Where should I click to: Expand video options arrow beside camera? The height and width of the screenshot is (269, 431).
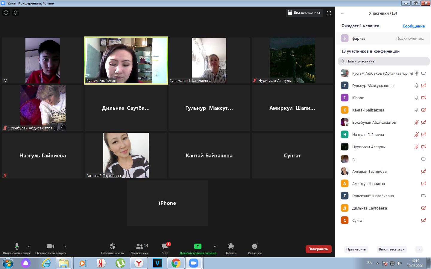pos(65,246)
